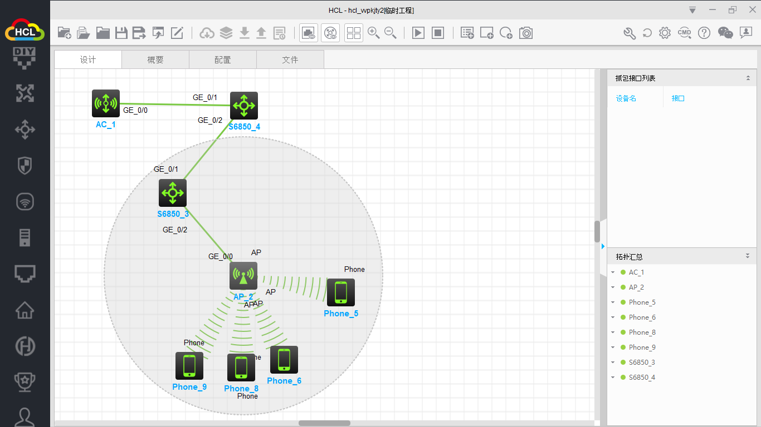Collapse the 抓包接口列表 panel
The image size is (761, 427).
748,78
